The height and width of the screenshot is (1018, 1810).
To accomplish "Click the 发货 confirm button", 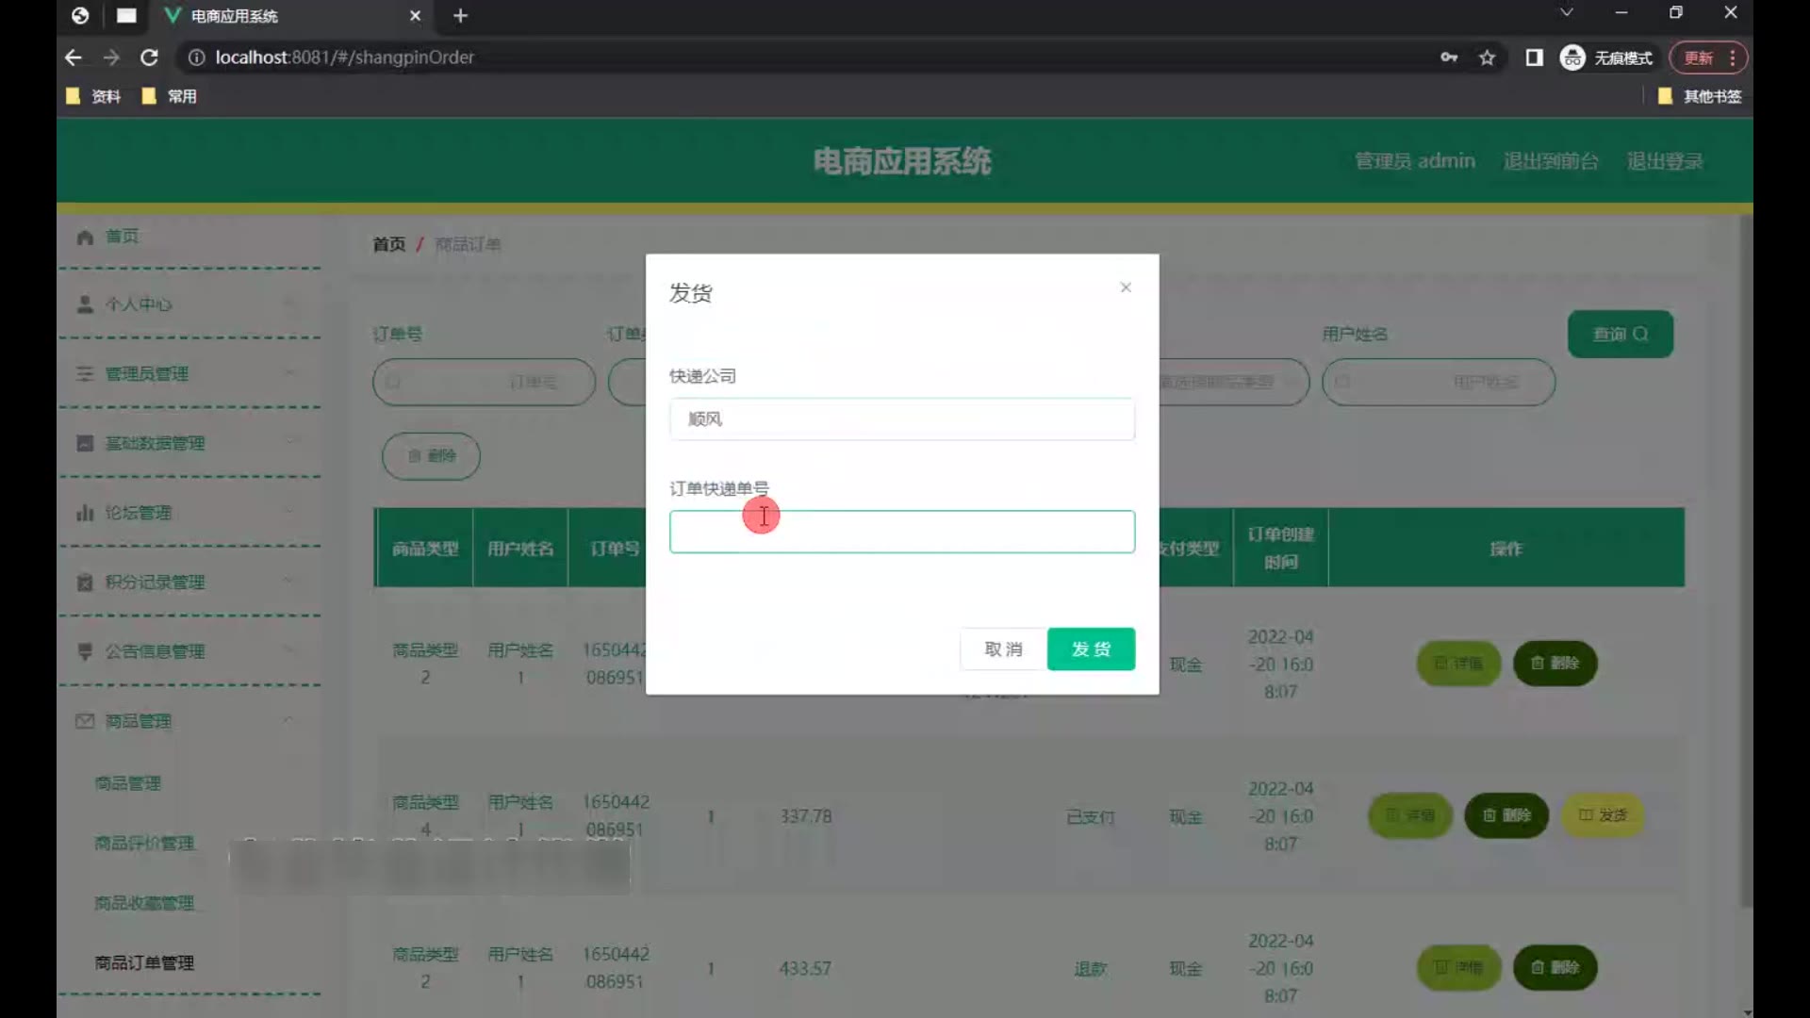I will (x=1091, y=649).
